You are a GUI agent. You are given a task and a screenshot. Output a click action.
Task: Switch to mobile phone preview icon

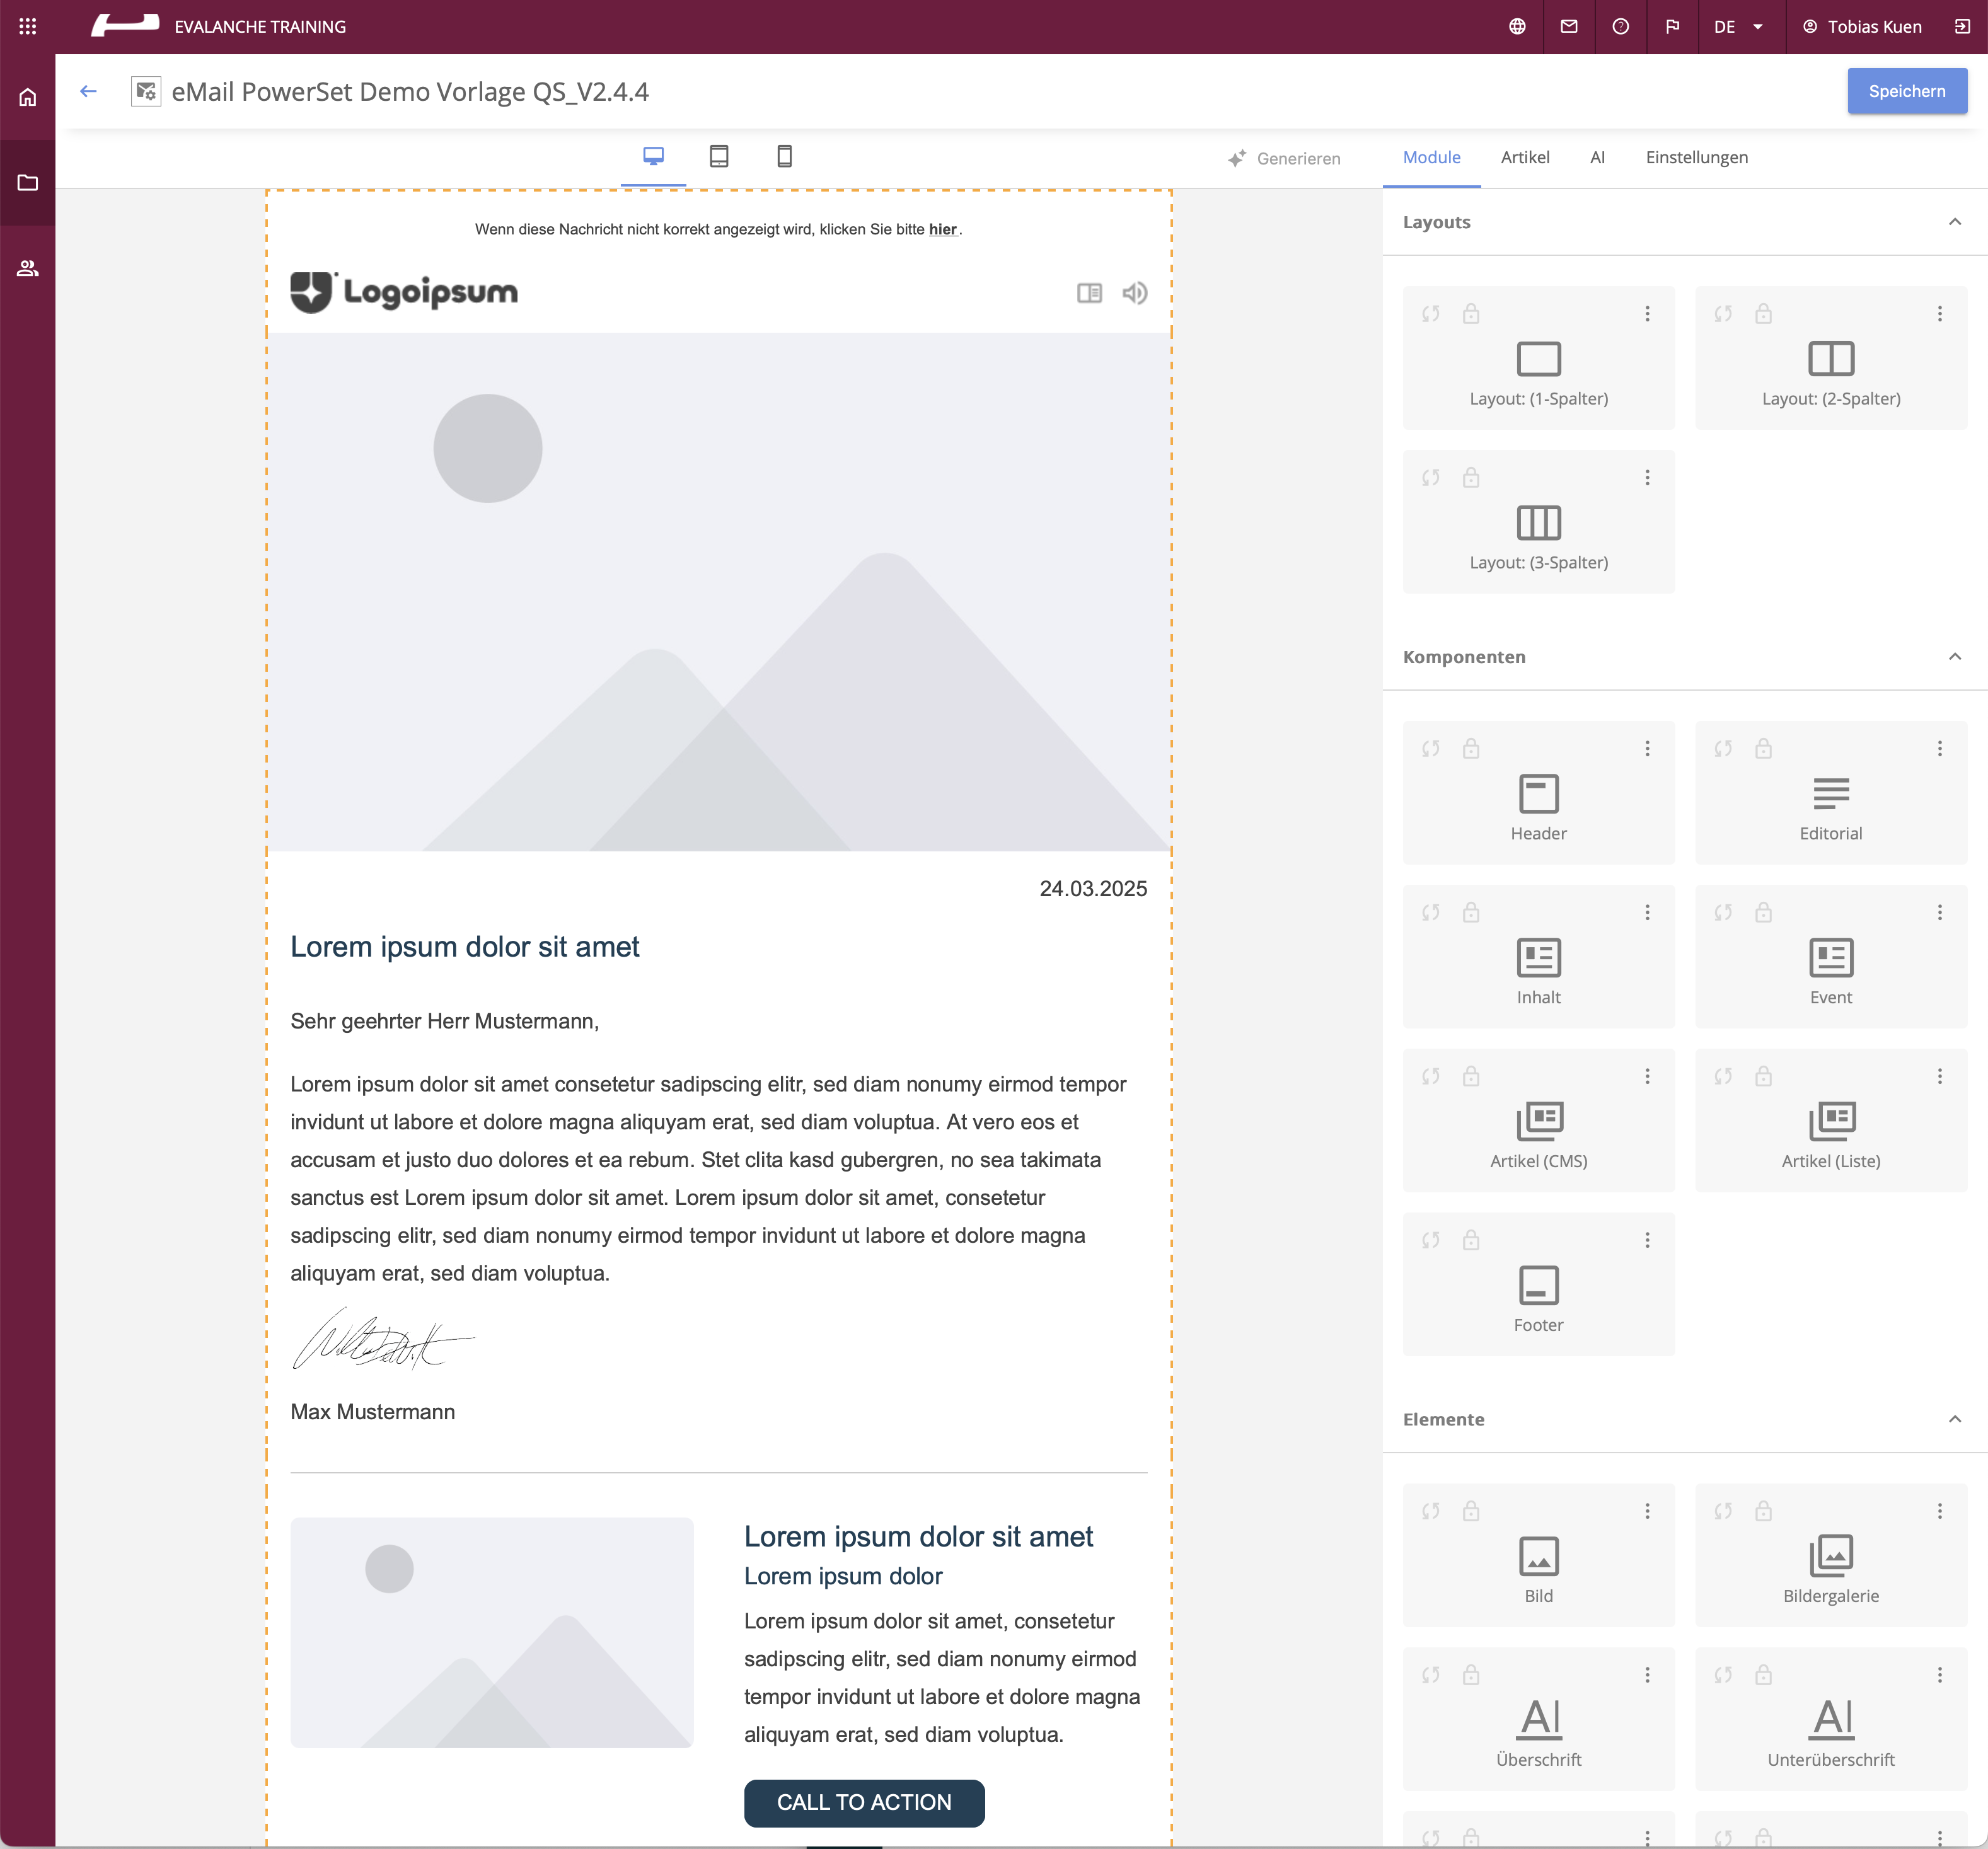785,156
